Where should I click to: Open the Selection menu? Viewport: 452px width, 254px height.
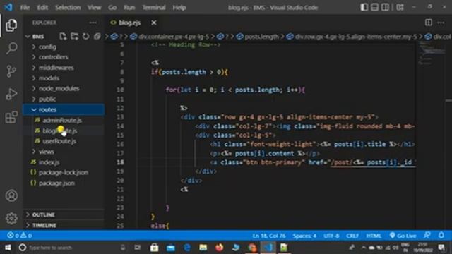click(x=68, y=8)
